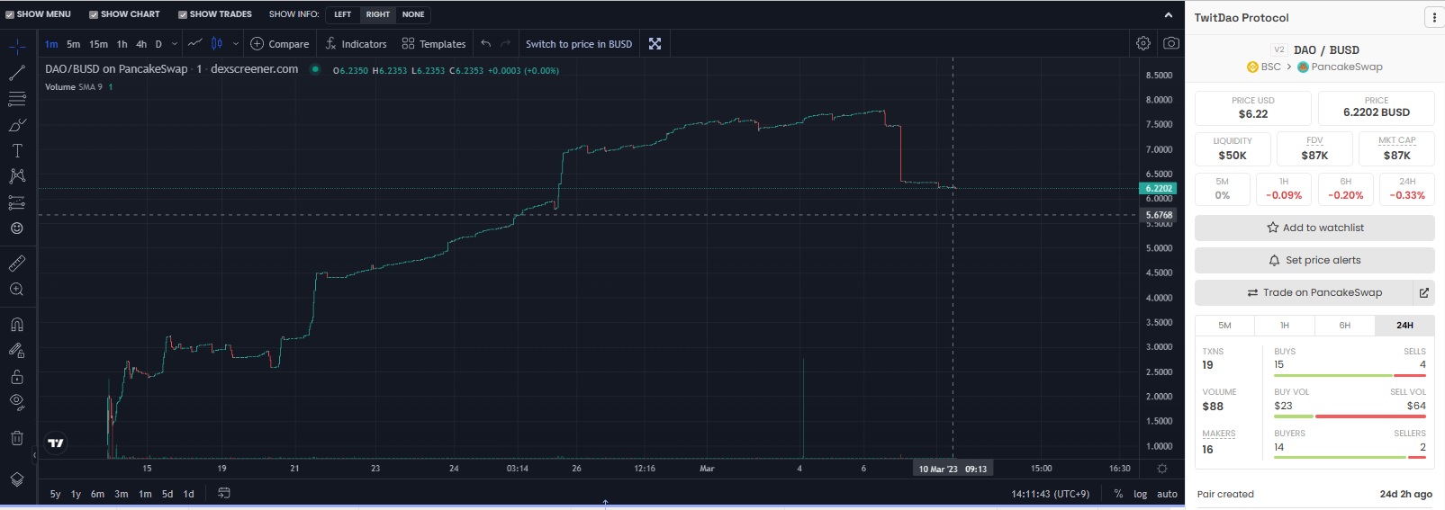
Task: Click Trade on PancakeSwap
Action: (x=1305, y=292)
